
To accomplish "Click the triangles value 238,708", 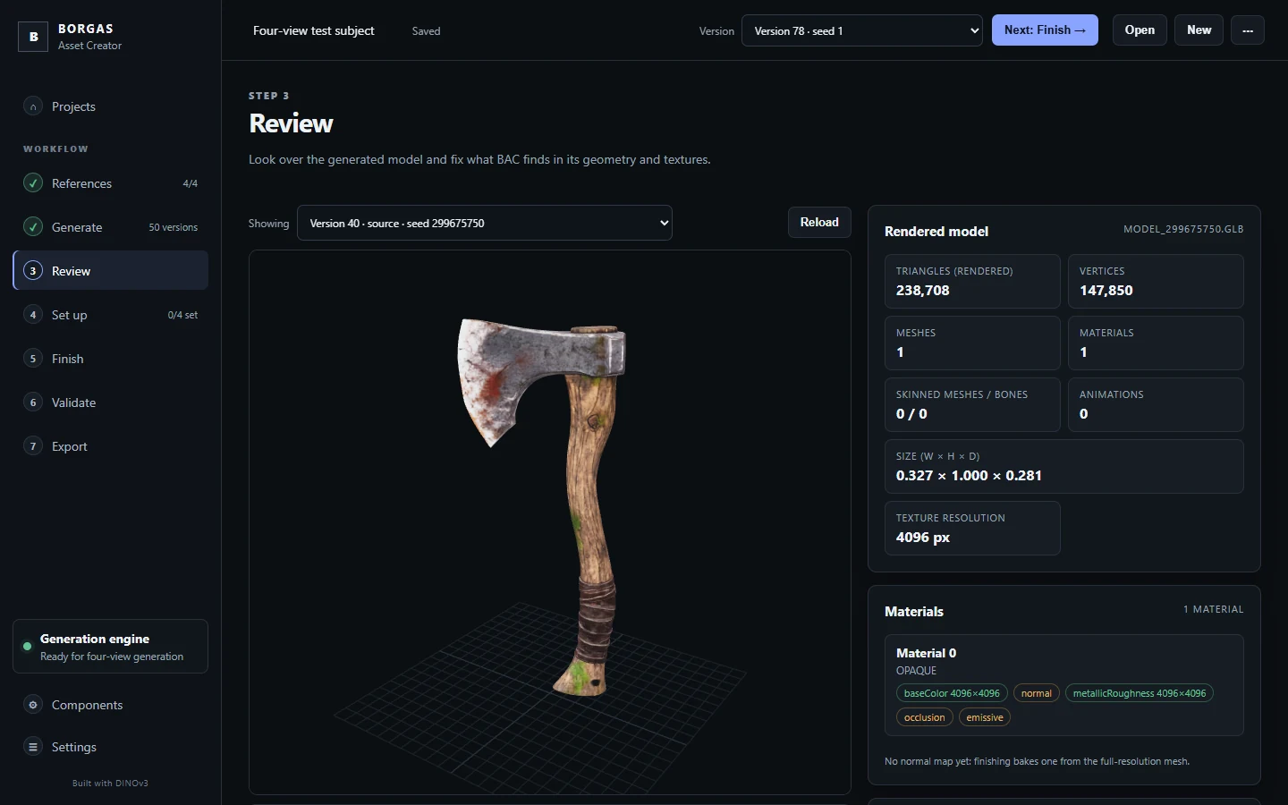I will pyautogui.click(x=923, y=291).
